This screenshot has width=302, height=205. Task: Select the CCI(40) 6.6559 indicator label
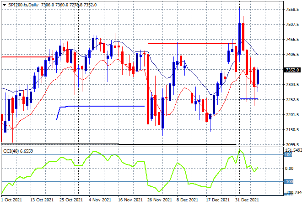(x=18, y=151)
